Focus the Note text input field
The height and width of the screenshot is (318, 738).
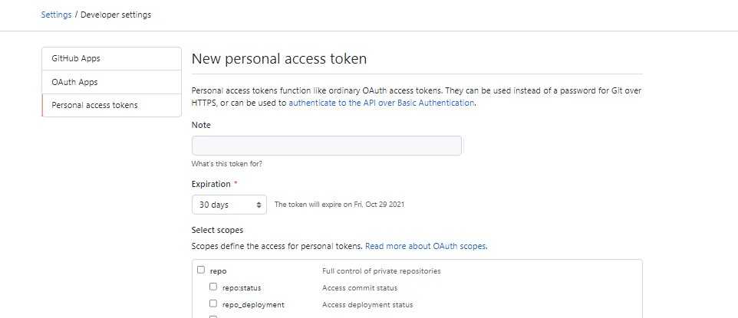tap(326, 146)
